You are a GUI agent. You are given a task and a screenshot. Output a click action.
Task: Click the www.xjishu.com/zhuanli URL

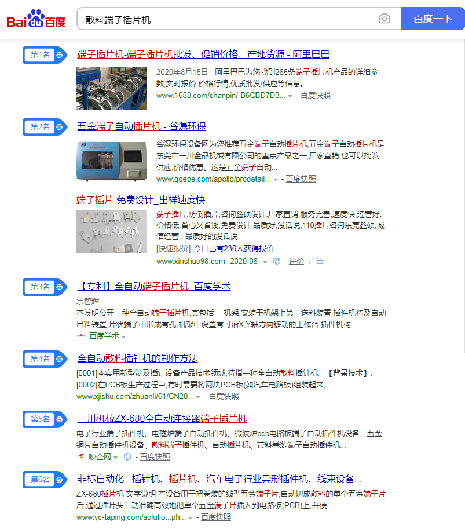coord(135,396)
